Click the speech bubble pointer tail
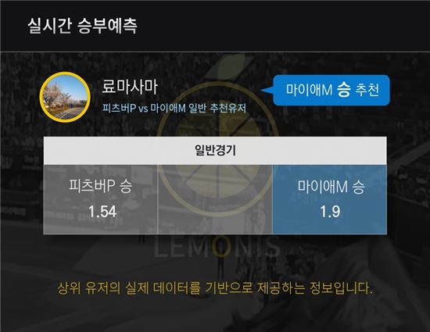The width and height of the screenshot is (430, 332). [x=267, y=90]
